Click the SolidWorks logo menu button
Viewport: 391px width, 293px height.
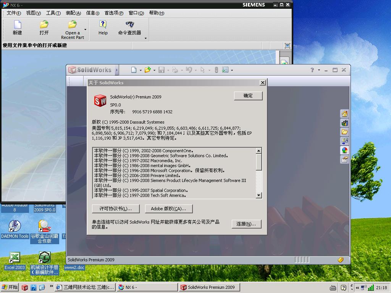[x=90, y=70]
